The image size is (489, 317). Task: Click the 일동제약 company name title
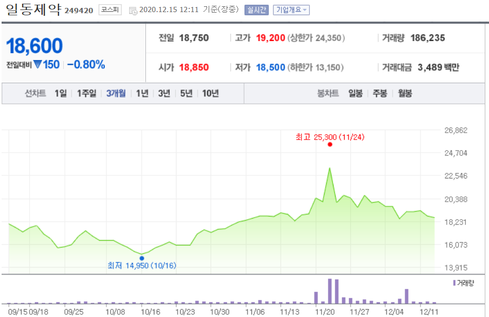(33, 9)
